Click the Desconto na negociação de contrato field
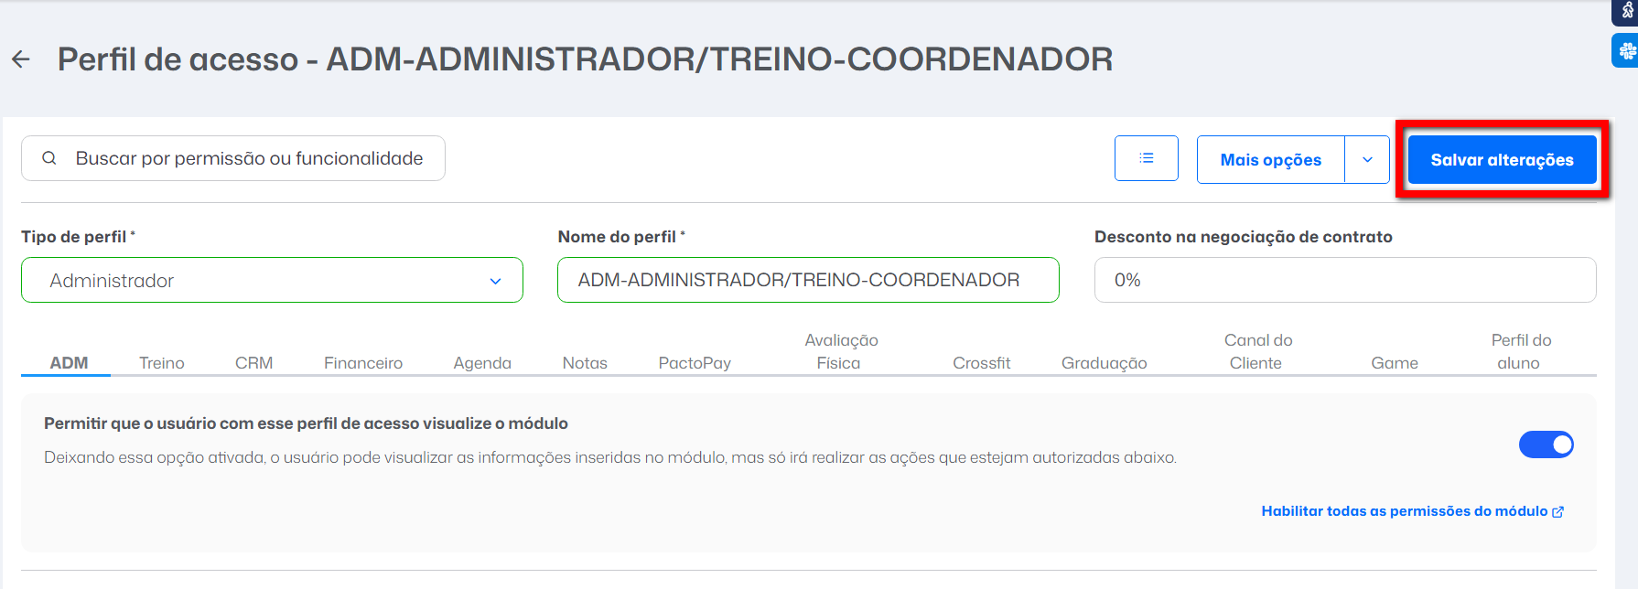Image resolution: width=1638 pixels, height=589 pixels. [x=1345, y=280]
